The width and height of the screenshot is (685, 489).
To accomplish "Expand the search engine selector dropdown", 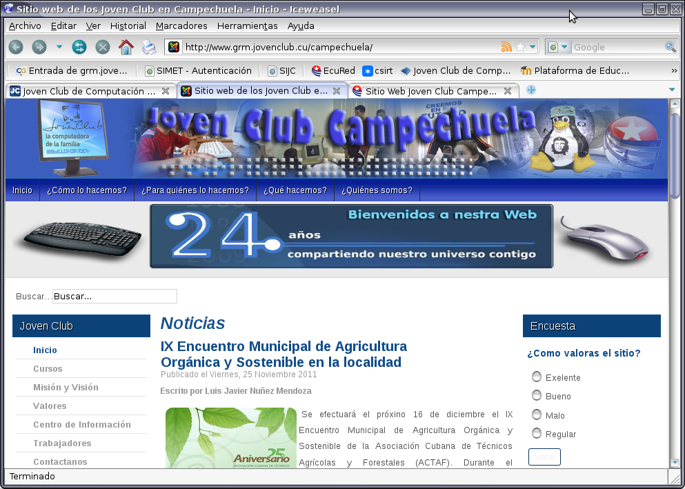I will pos(558,47).
